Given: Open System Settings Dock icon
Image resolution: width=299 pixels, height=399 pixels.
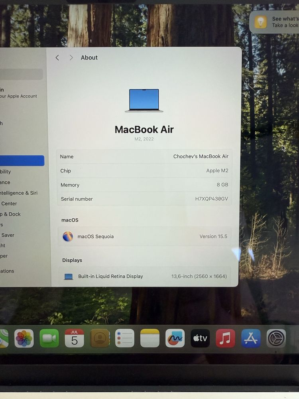Looking at the screenshot, I should point(276,338).
